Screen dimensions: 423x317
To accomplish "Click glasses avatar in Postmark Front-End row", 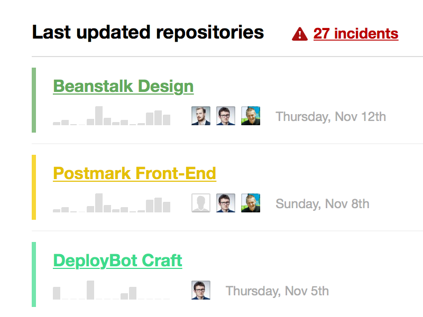I will [226, 203].
